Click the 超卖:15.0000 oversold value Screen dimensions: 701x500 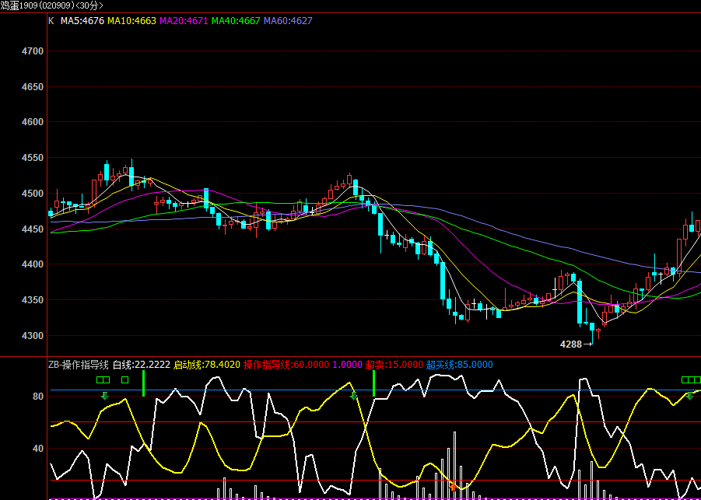coord(394,365)
